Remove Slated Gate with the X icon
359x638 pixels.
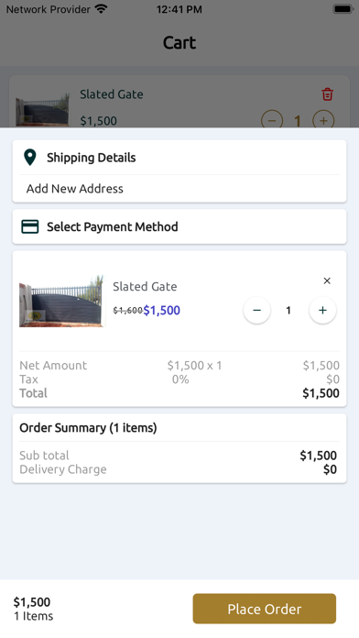coord(327,280)
